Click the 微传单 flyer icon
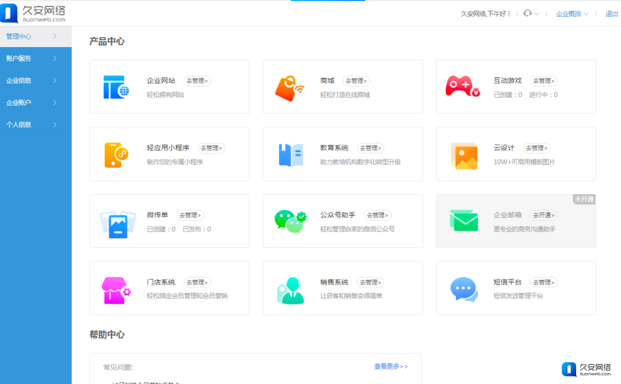Viewport: 621px width, 384px height. click(x=118, y=224)
